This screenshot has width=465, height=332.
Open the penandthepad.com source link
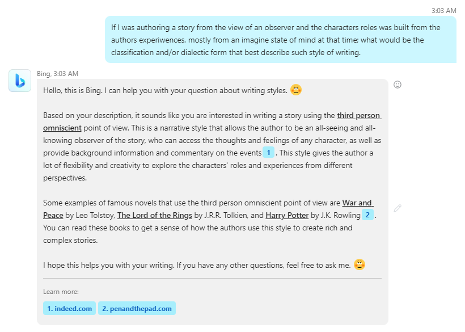(137, 309)
